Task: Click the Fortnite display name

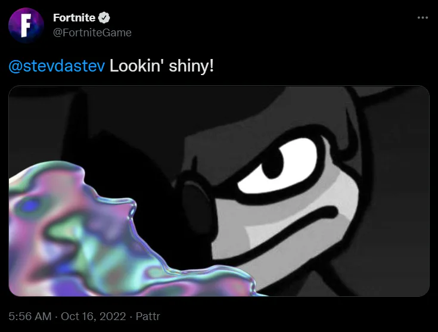Action: (x=74, y=18)
